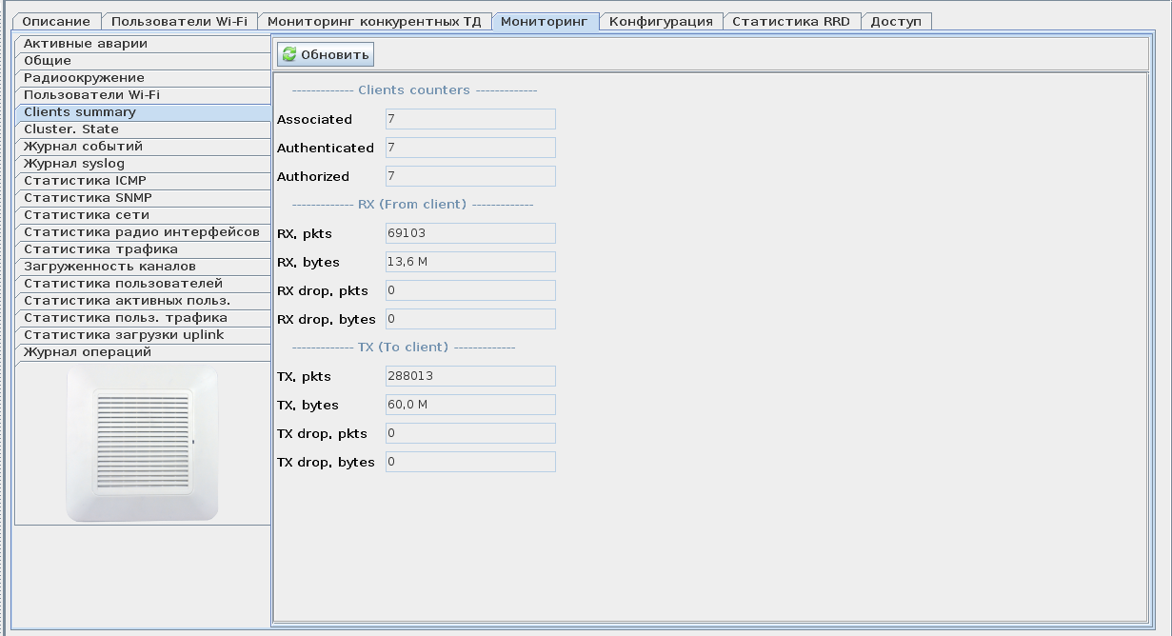Screen dimensions: 1172x636
Task: Click the Associated value field
Action: (x=470, y=119)
